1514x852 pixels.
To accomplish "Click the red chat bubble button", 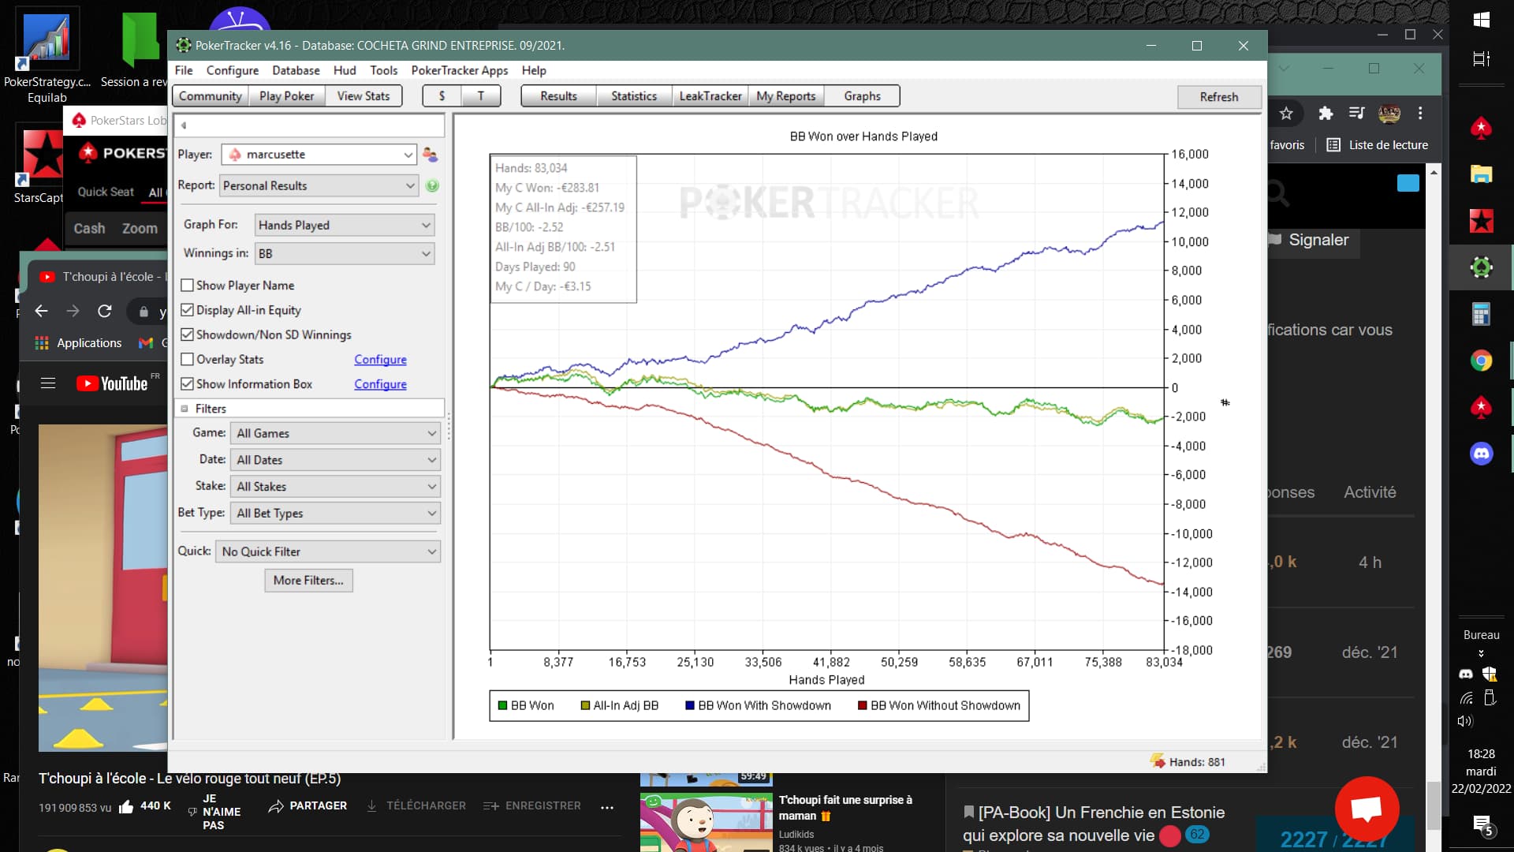I will pos(1367,809).
